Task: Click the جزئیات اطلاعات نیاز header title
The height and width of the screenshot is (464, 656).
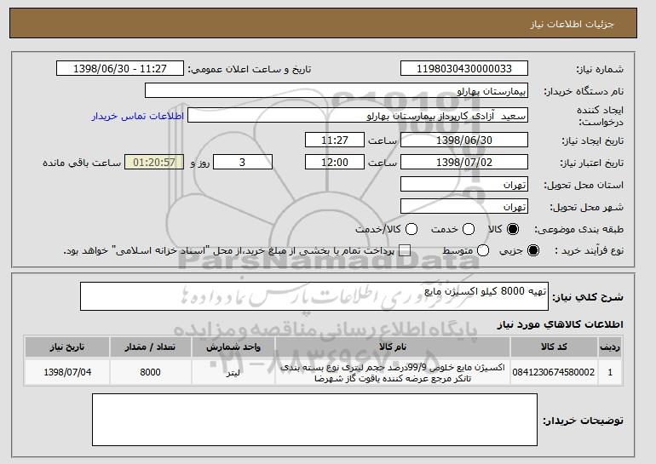Action: 572,24
